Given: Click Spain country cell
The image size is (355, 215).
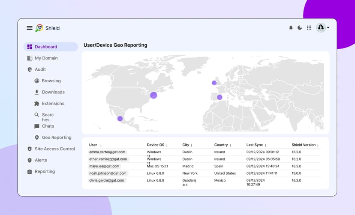Looking at the screenshot, I should point(219,166).
